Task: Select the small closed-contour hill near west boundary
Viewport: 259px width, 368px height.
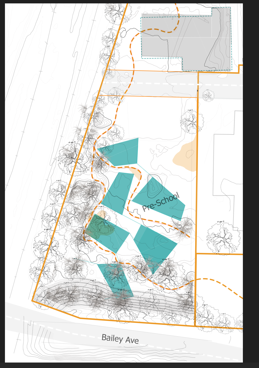Action: 102,122
